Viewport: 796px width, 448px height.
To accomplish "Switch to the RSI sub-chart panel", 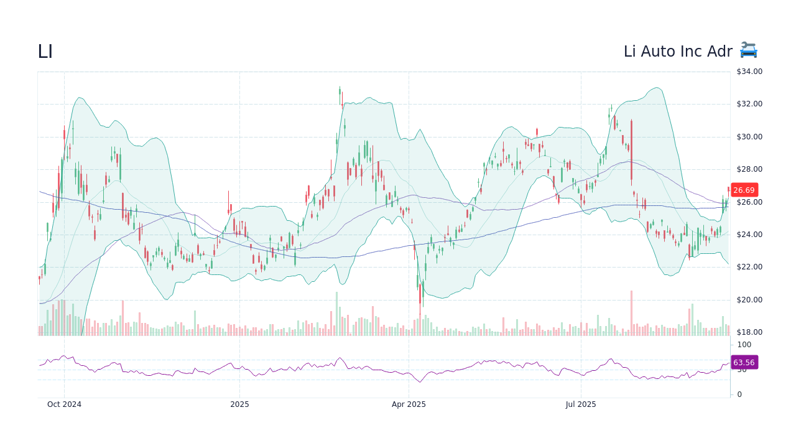I will point(373,367).
